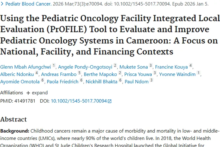Open author Glenn Mbah Afungchwi
This screenshot has height=147, width=220.
point(26,67)
